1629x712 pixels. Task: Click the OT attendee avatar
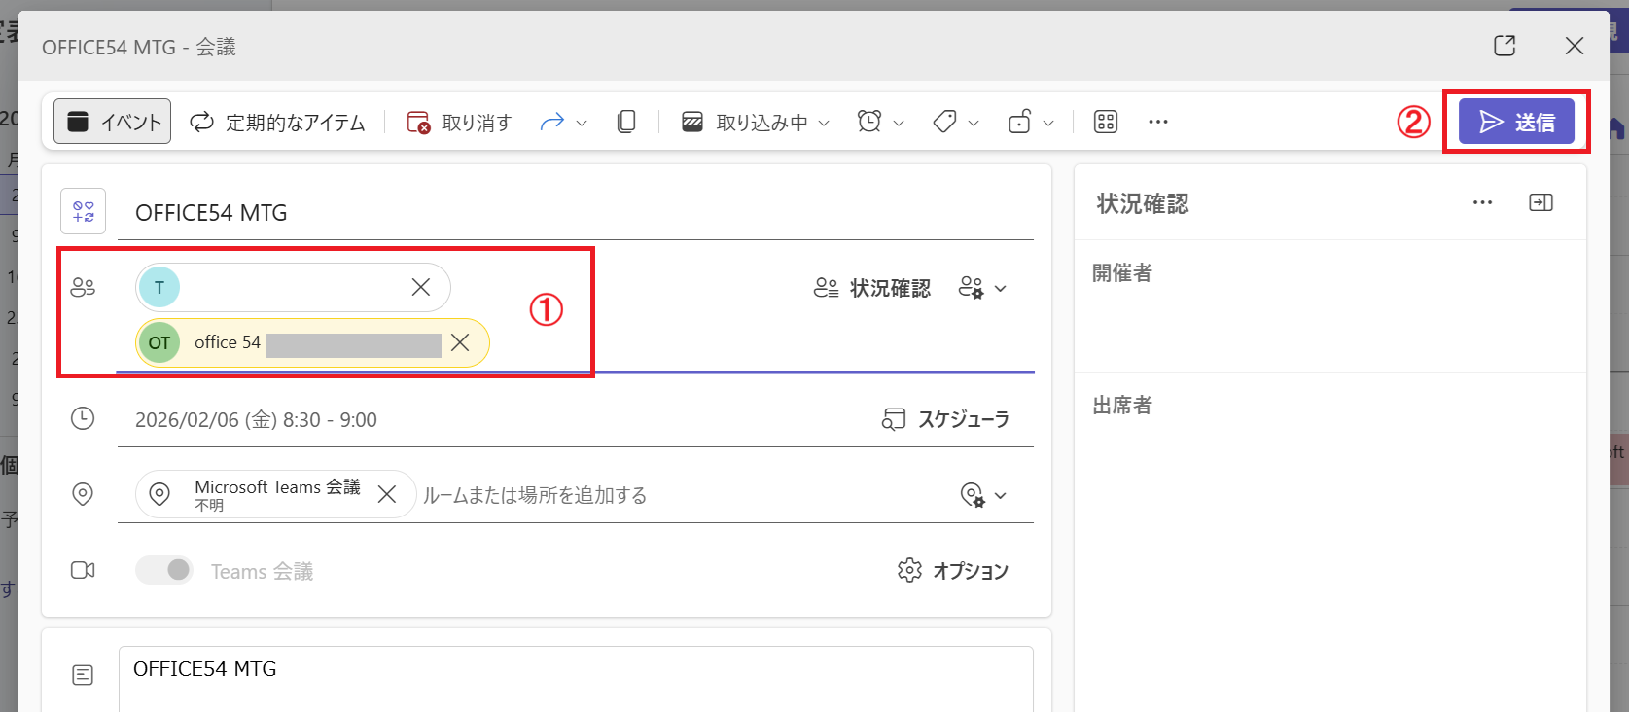click(x=159, y=342)
